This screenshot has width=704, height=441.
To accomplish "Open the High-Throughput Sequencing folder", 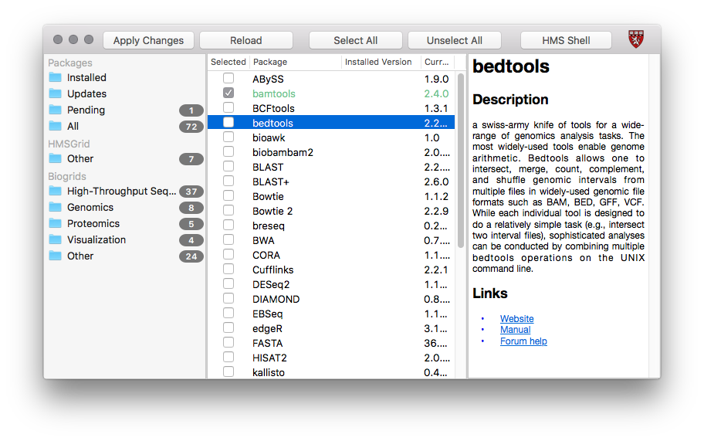I will (121, 191).
